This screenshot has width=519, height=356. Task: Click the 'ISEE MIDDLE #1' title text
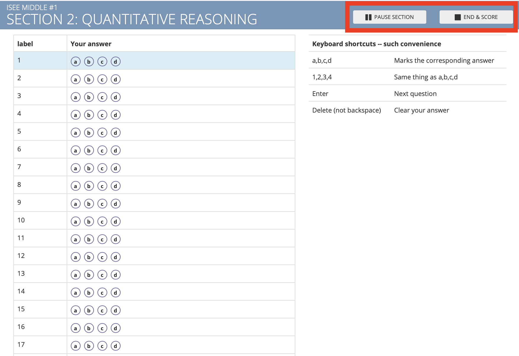tap(32, 7)
